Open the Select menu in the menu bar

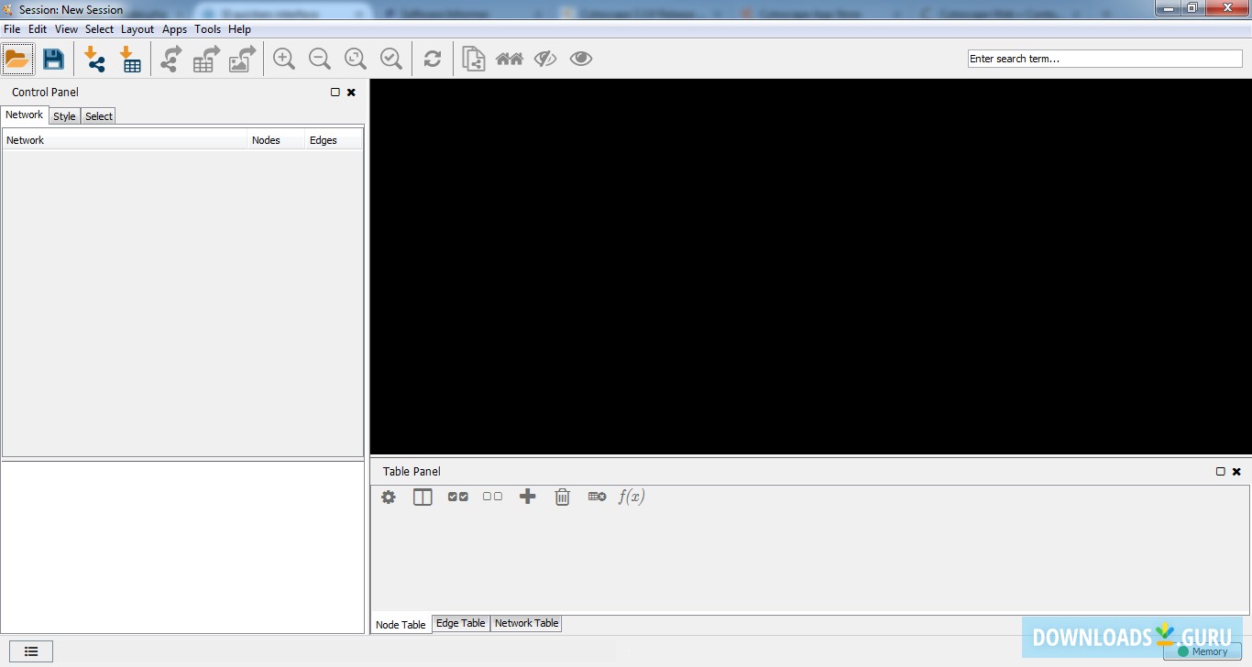tap(99, 29)
